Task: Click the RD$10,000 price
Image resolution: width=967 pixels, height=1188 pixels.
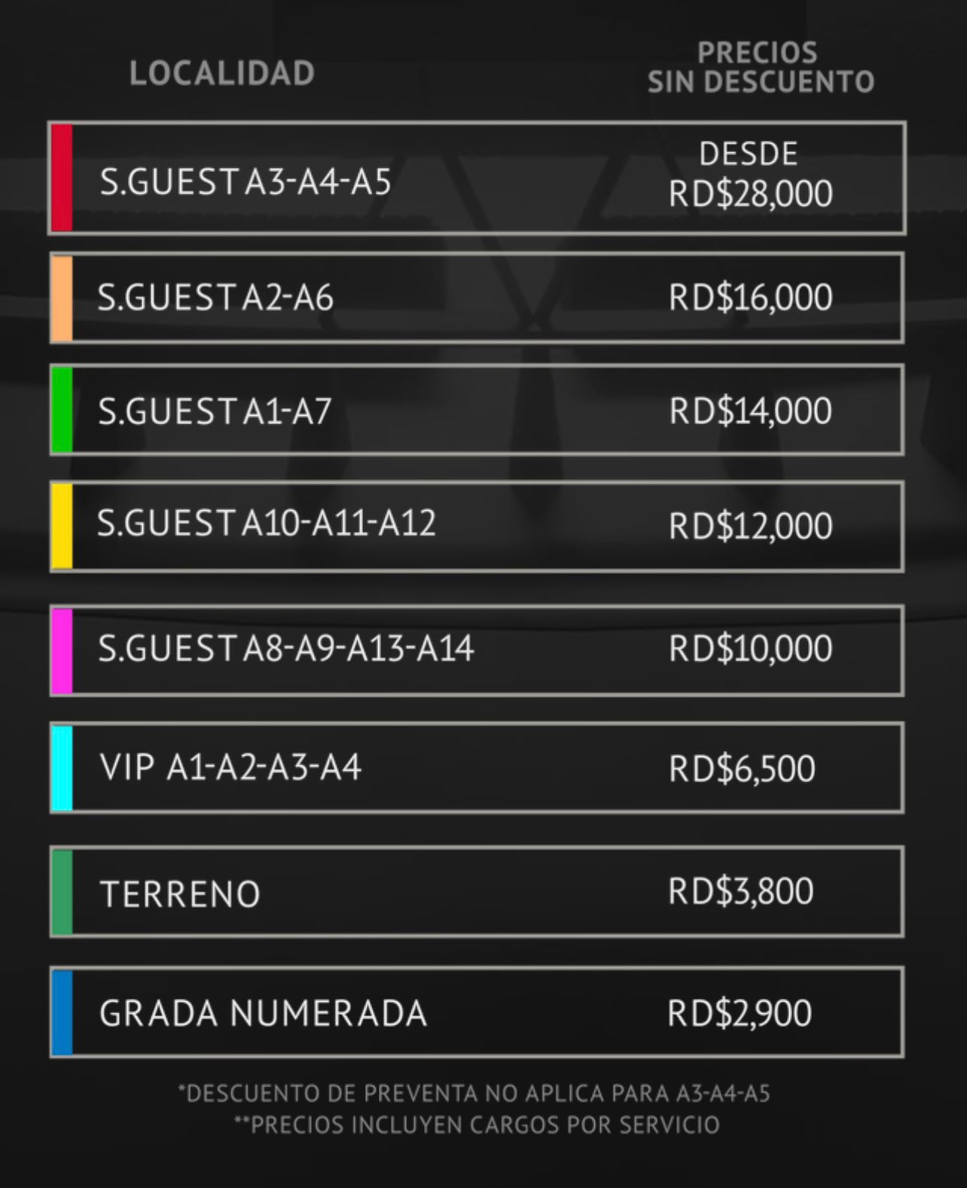Action: coord(750,649)
